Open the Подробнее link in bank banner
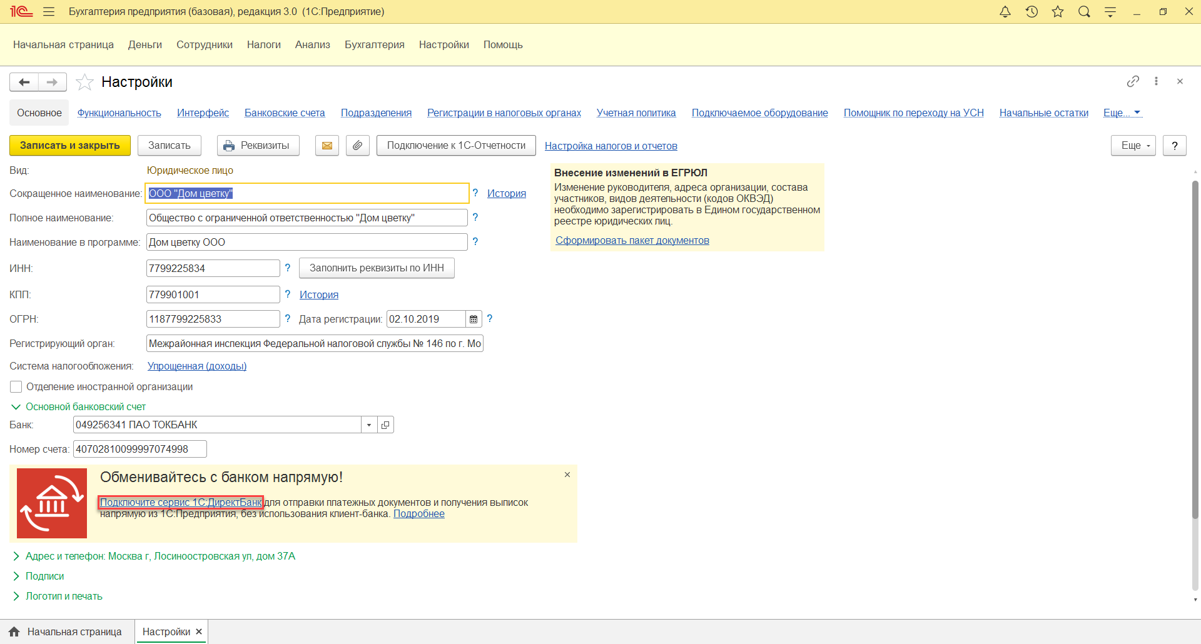The image size is (1201, 644). click(419, 514)
